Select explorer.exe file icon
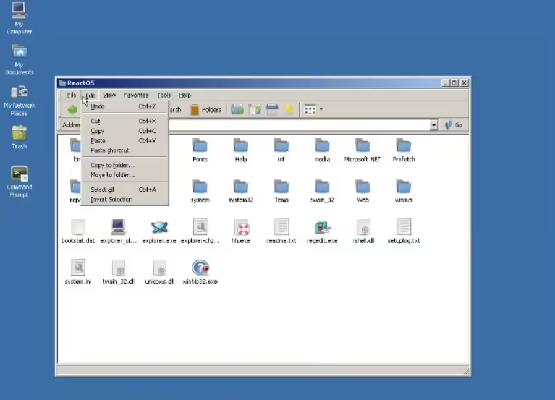This screenshot has width=555, height=400. point(159,228)
